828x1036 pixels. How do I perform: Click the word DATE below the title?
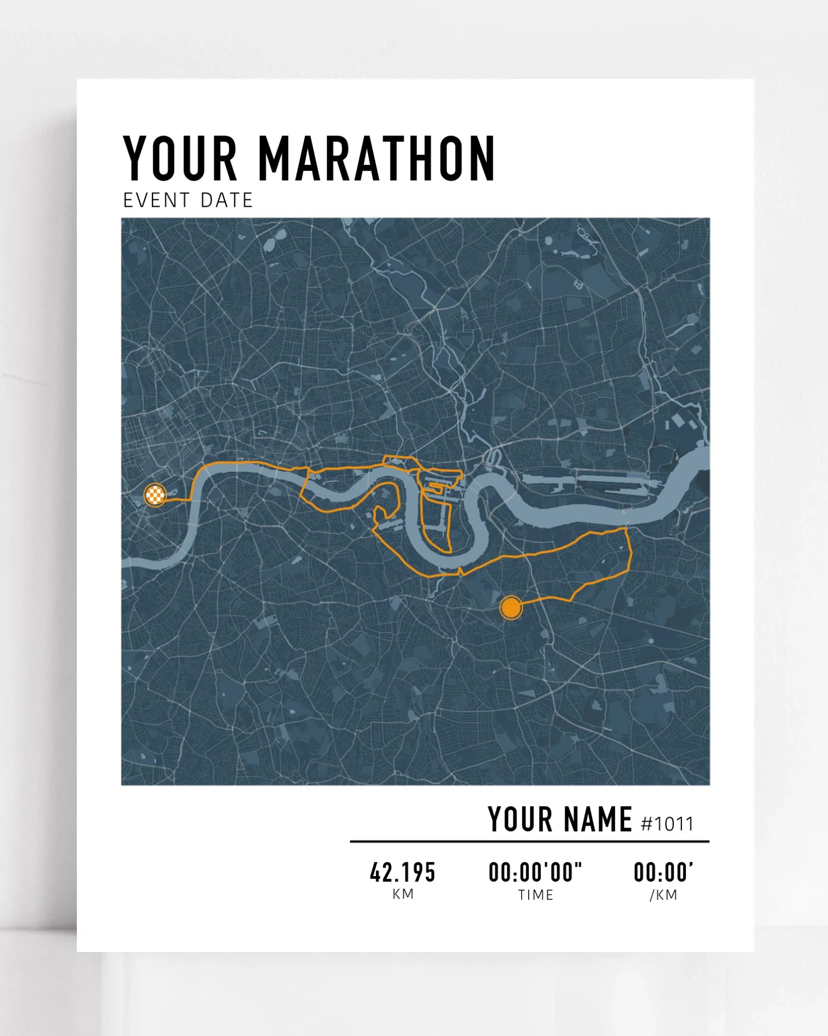click(226, 200)
